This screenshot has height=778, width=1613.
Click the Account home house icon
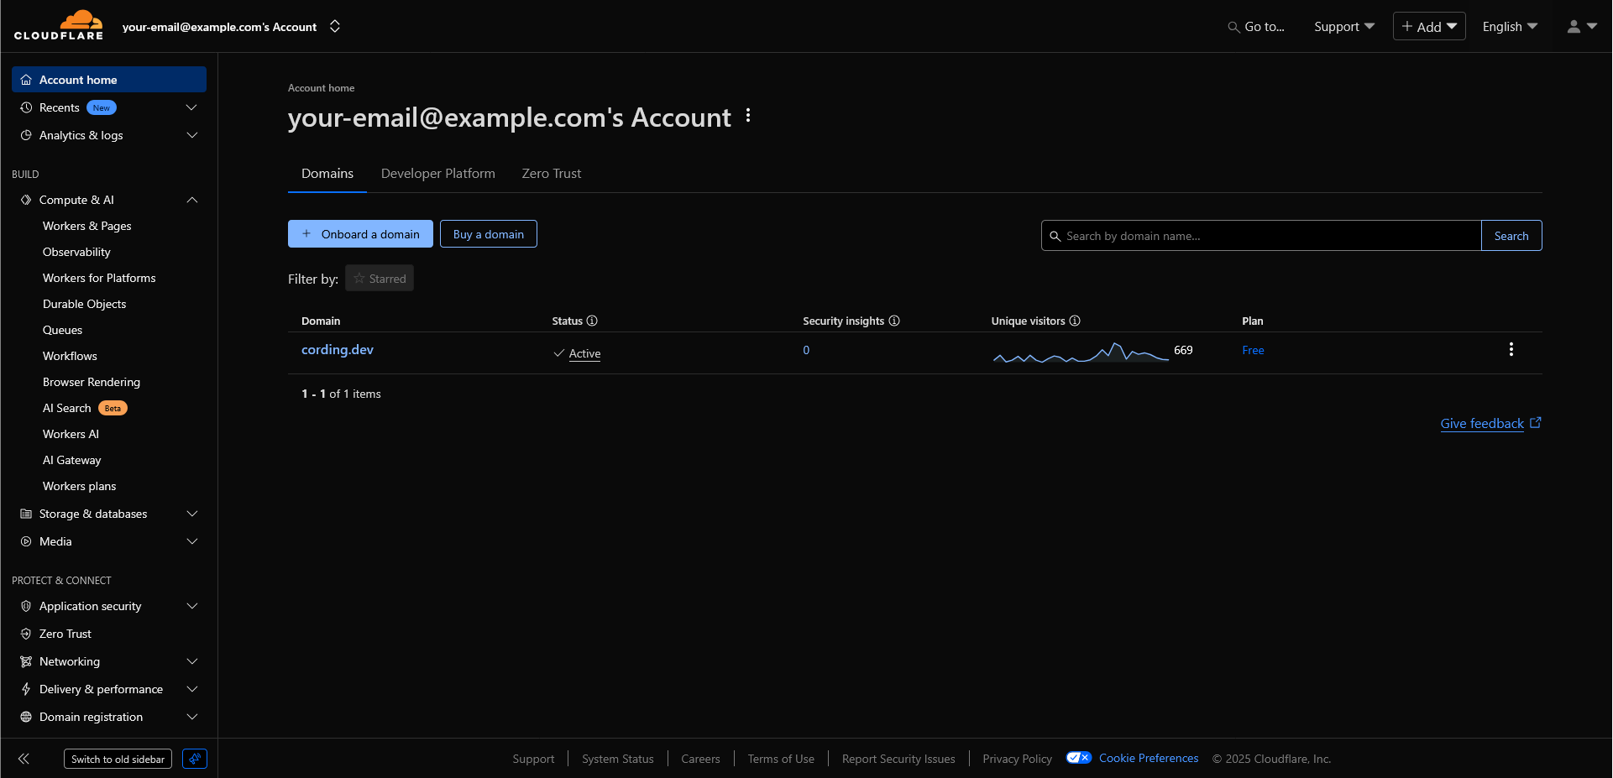(x=26, y=80)
